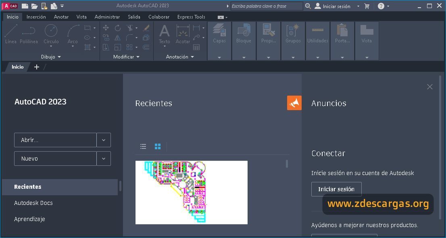
Task: Open the Portapapeles panel dropdown
Action: [342, 58]
